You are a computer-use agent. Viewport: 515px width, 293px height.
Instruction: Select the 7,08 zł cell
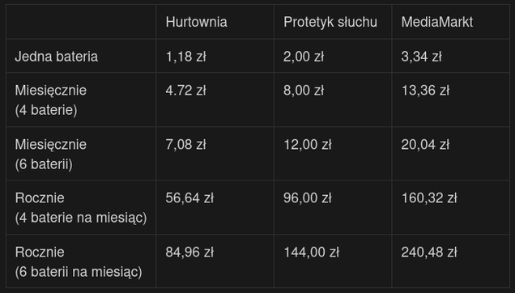(185, 145)
